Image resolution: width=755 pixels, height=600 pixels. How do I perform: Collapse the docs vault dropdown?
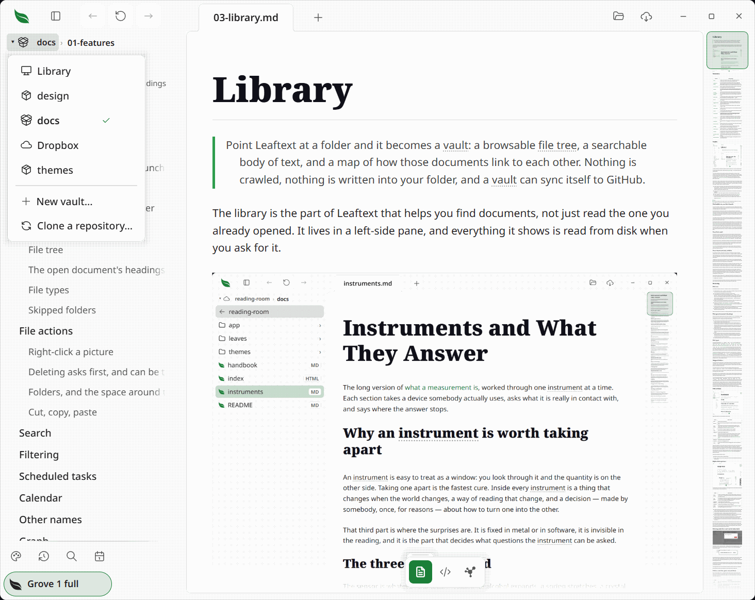tap(34, 42)
